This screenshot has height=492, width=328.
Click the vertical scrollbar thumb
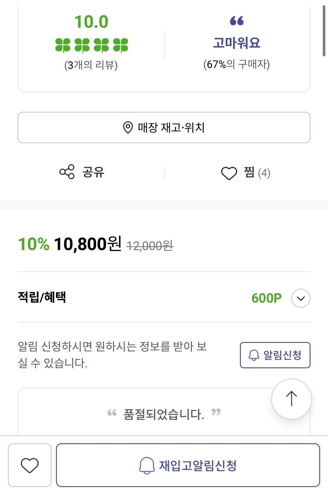[324, 31]
